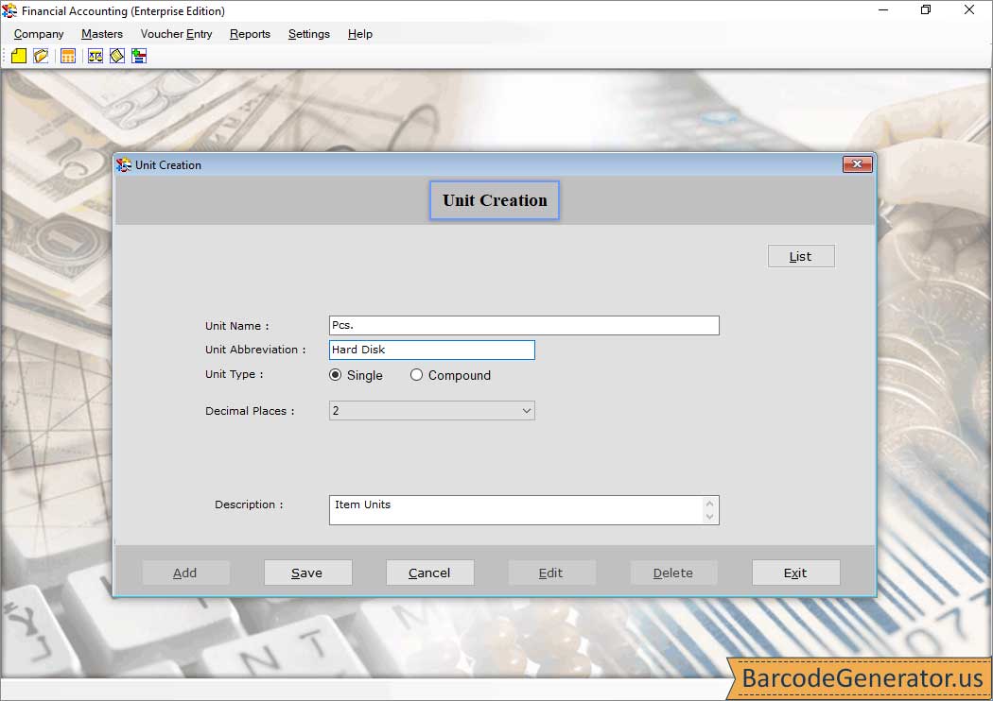Click the disabled Edit button
The height and width of the screenshot is (701, 993).
tap(551, 573)
